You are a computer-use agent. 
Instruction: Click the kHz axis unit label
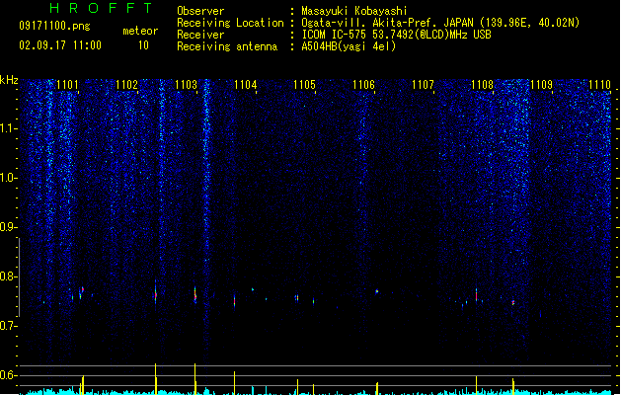pyautogui.click(x=9, y=80)
